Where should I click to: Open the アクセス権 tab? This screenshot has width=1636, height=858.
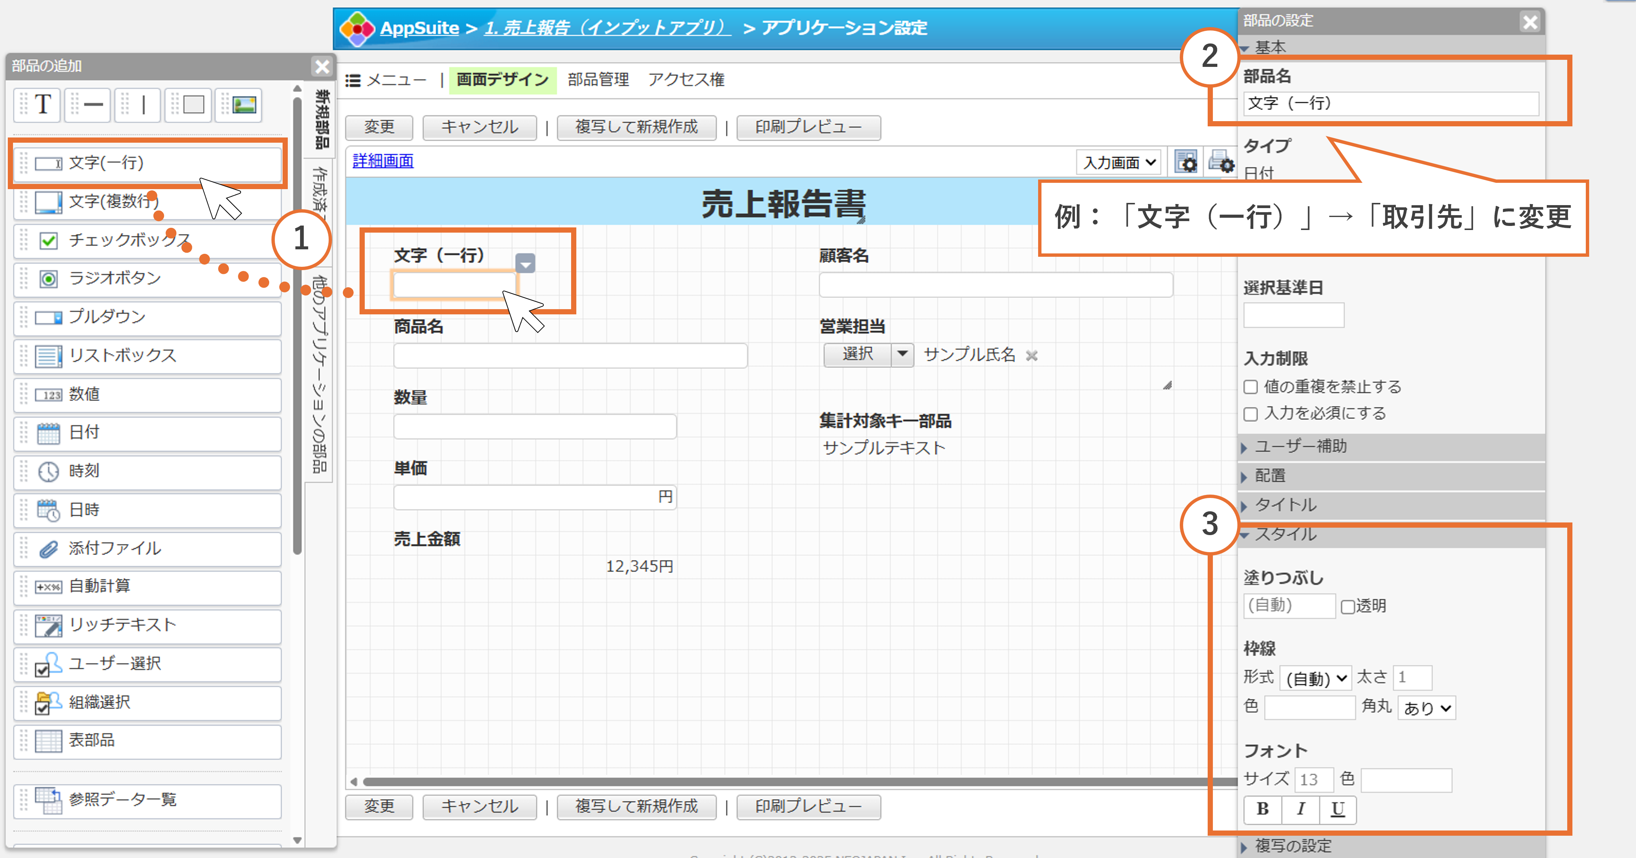point(686,79)
